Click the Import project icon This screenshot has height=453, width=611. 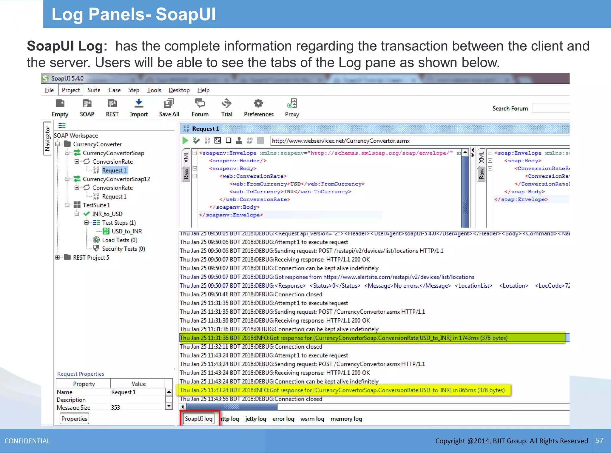pyautogui.click(x=139, y=104)
